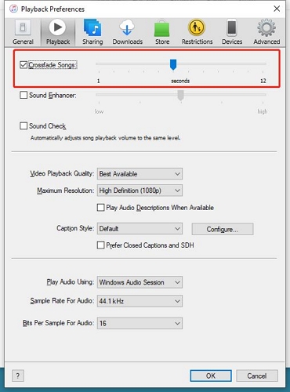Open Sharing preferences music icon
The width and height of the screenshot is (290, 392).
pos(92,27)
